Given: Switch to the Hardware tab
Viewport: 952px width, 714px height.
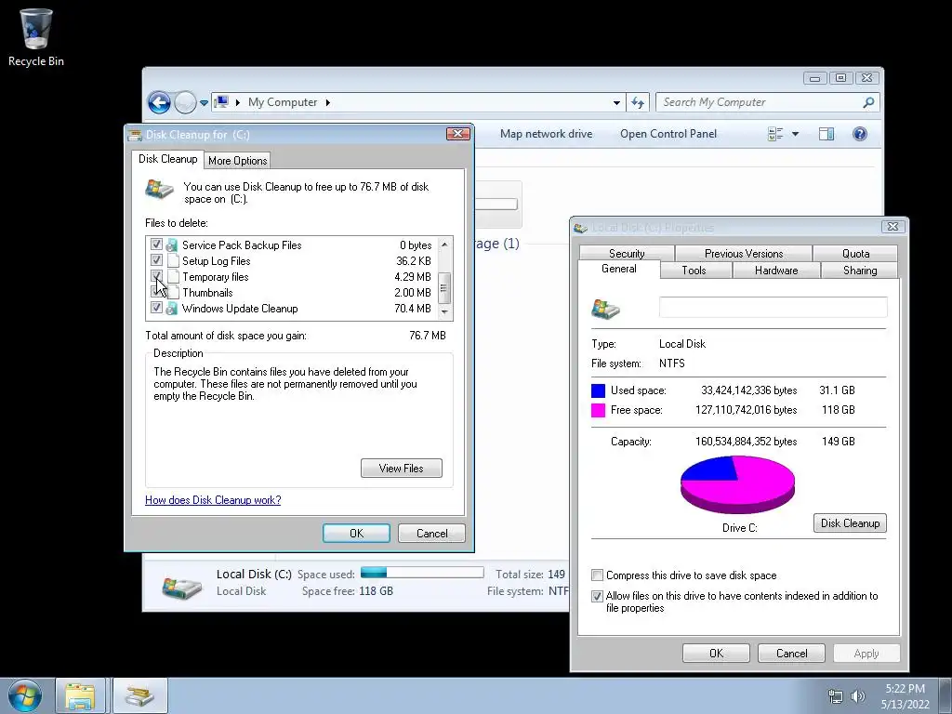Looking at the screenshot, I should click(776, 271).
